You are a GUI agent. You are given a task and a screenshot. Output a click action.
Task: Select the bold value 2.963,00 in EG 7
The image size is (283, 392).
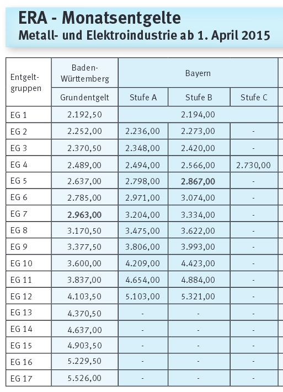84,215
